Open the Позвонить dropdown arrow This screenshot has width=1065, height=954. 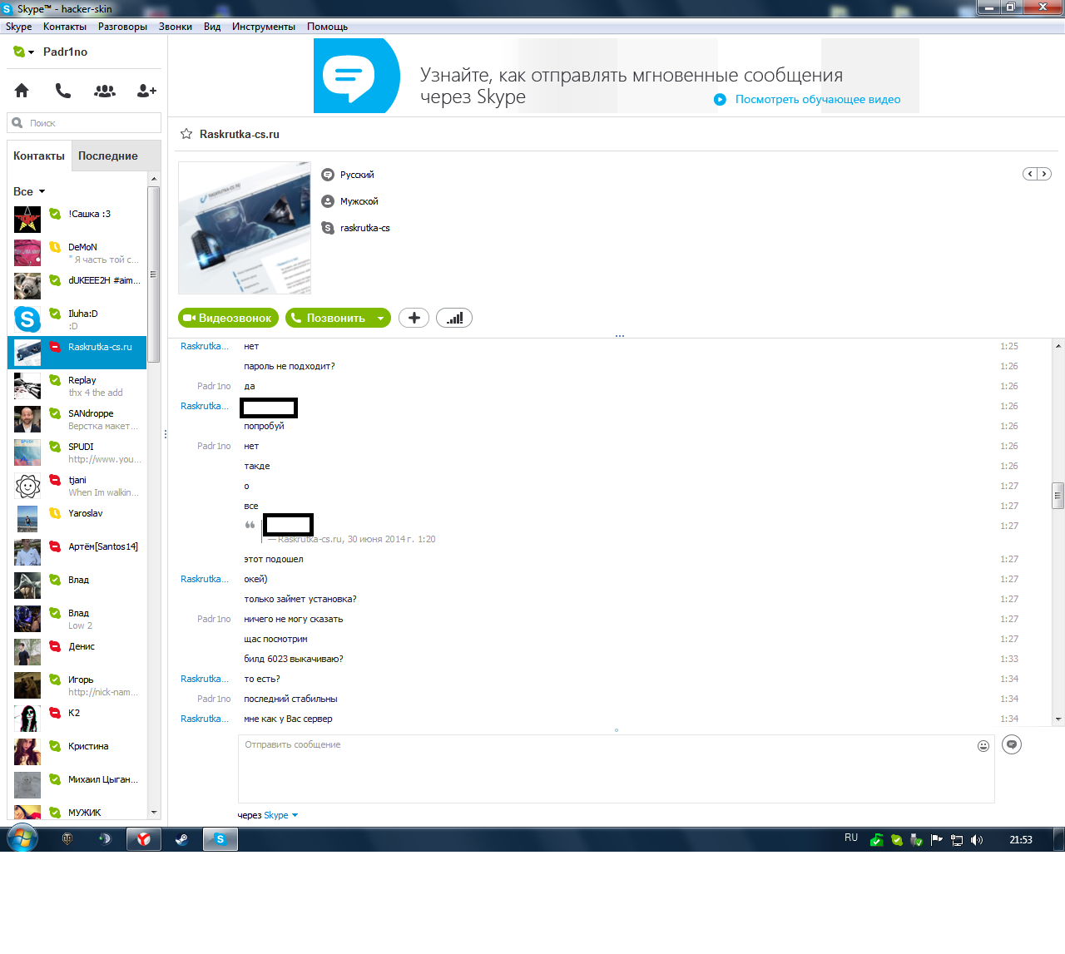click(381, 318)
